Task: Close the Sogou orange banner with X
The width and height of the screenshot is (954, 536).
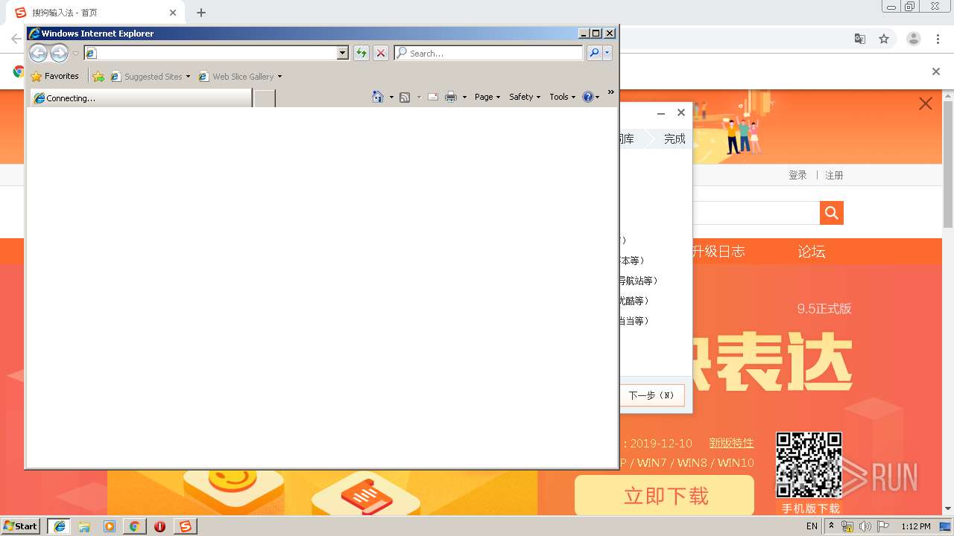Action: coord(926,104)
